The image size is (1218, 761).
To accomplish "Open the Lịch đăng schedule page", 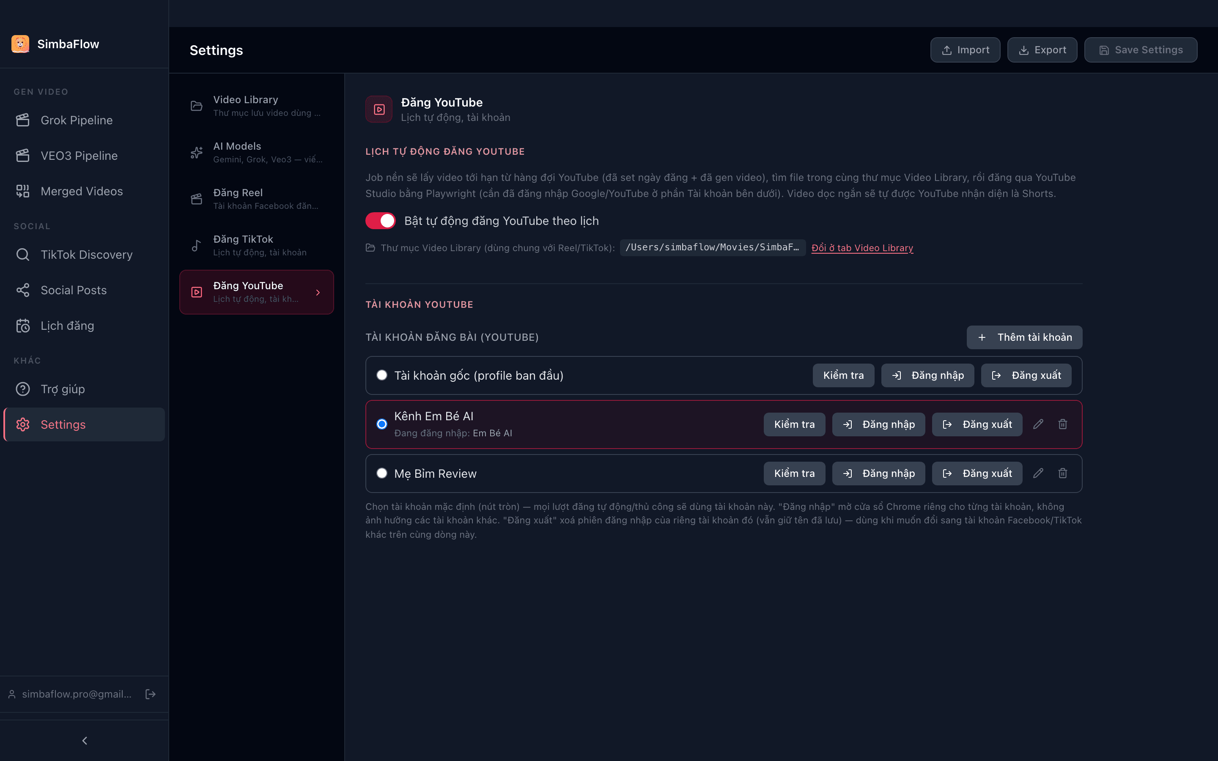I will 84,326.
